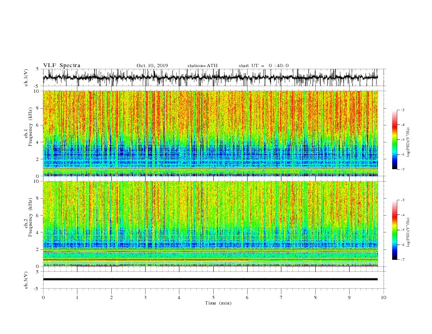Image resolution: width=432 pixels, height=334 pixels.
Task: Click the "VLF Spectra" plot title
Action: point(62,65)
